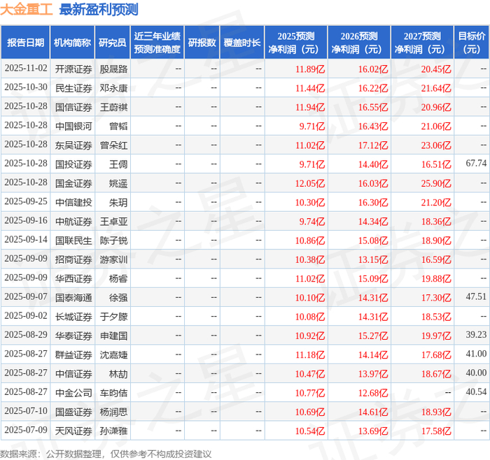This screenshot has width=490, height=460.
Task: Click 中金公司 2026 forecast 12.68亿
Action: tap(373, 393)
